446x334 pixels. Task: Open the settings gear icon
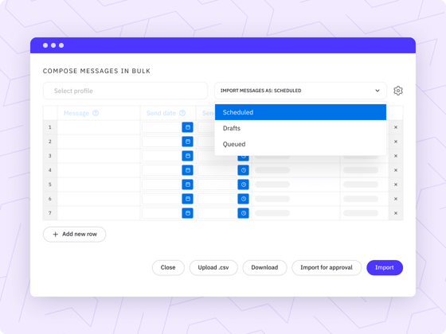coord(398,91)
